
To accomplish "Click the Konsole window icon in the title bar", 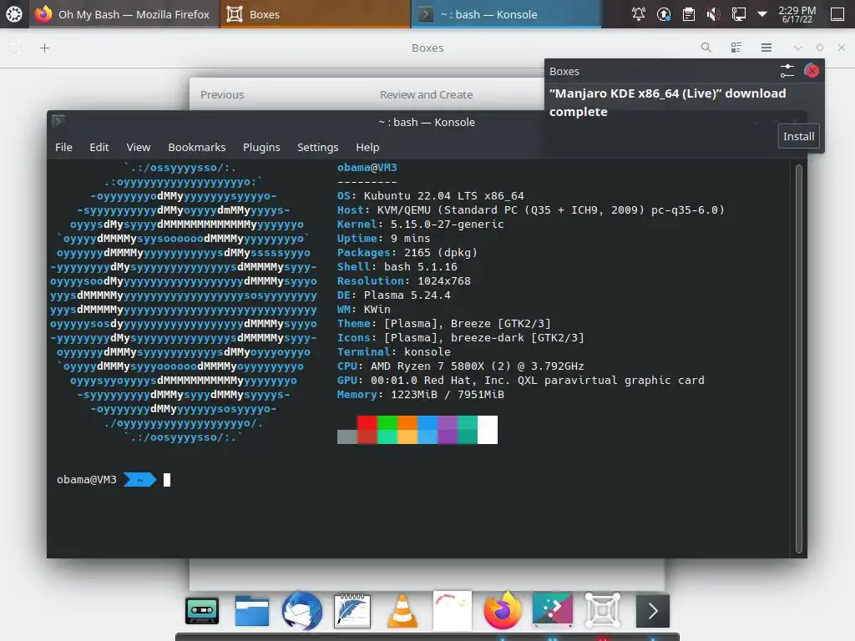I will 58,121.
